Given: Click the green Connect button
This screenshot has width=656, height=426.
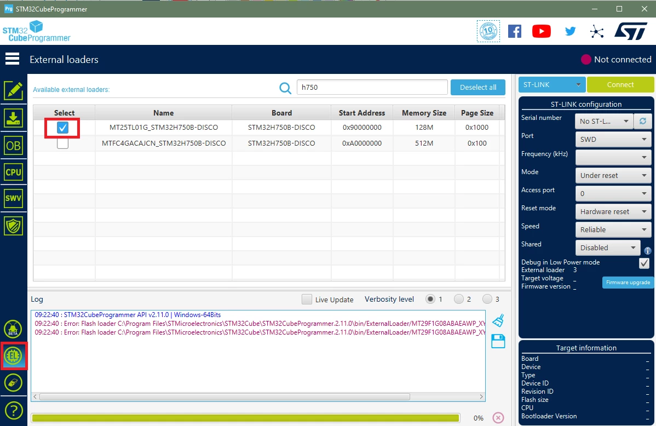Looking at the screenshot, I should click(620, 84).
